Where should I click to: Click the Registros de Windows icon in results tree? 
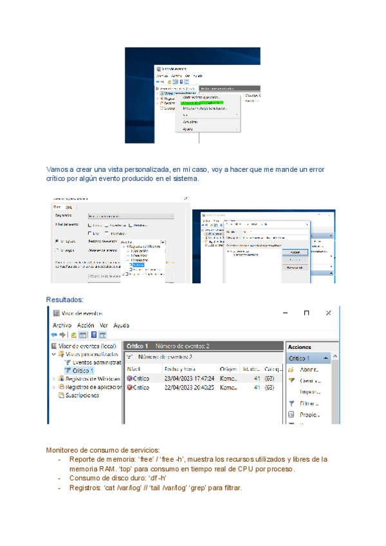pyautogui.click(x=61, y=379)
